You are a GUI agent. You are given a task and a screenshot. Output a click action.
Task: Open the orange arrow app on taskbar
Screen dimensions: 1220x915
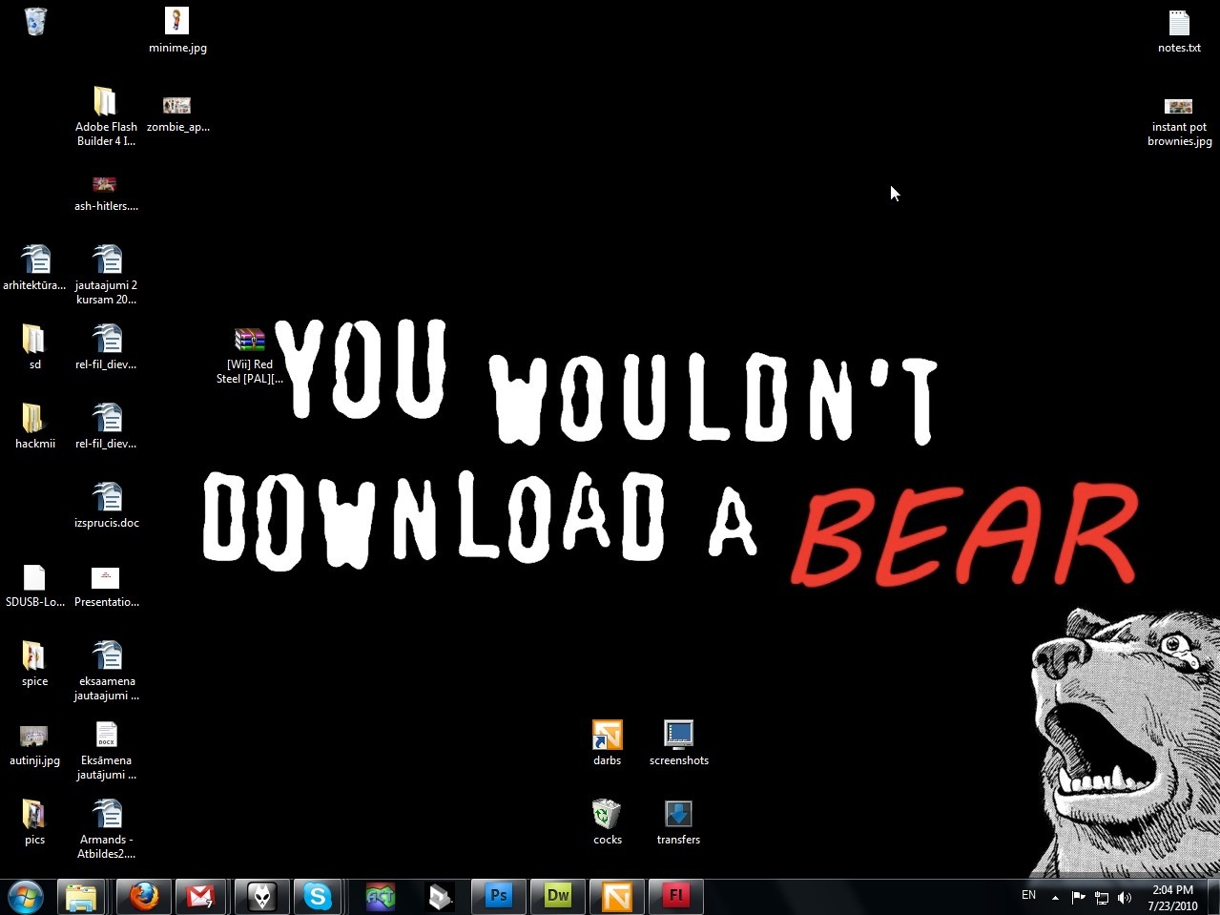pyautogui.click(x=617, y=897)
